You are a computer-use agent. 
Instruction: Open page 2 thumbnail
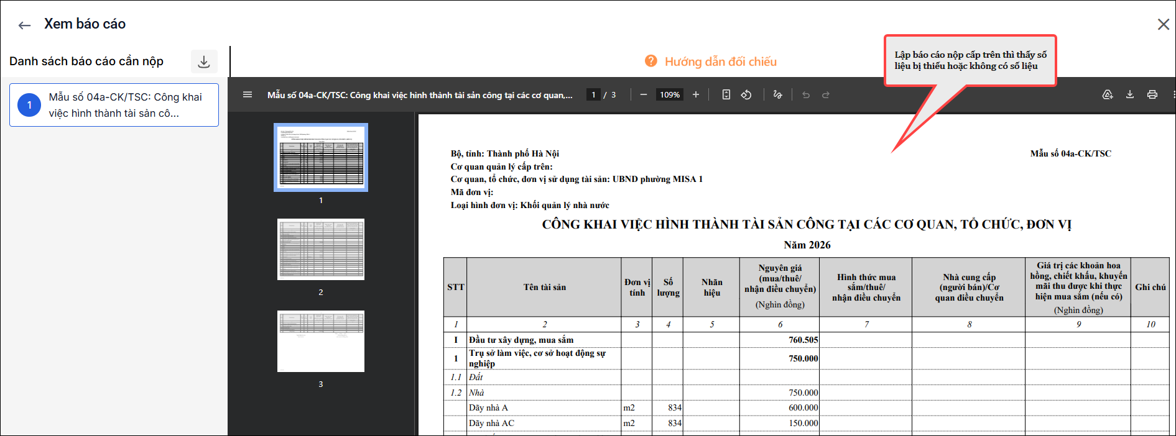(321, 249)
